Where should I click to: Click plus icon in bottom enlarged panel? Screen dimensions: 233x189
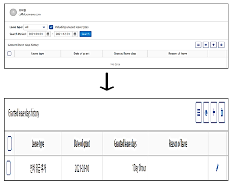click(214, 112)
